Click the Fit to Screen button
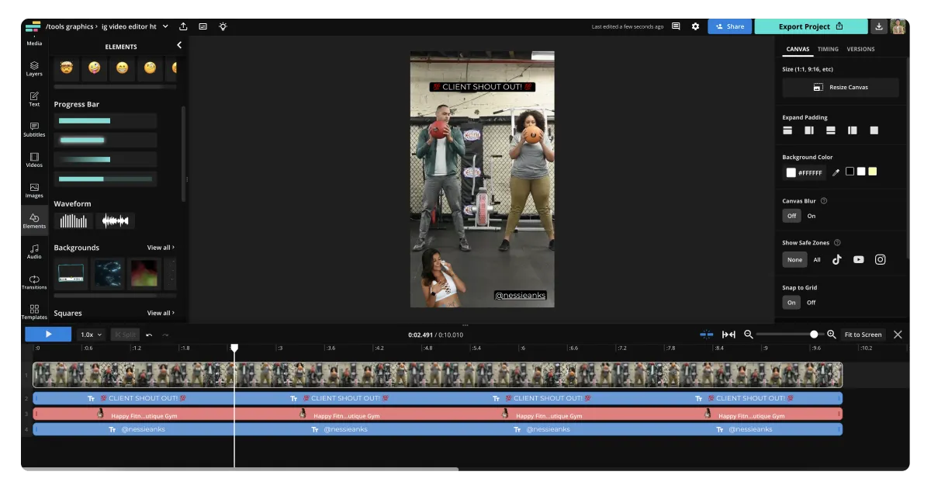The image size is (931, 489). pyautogui.click(x=863, y=335)
